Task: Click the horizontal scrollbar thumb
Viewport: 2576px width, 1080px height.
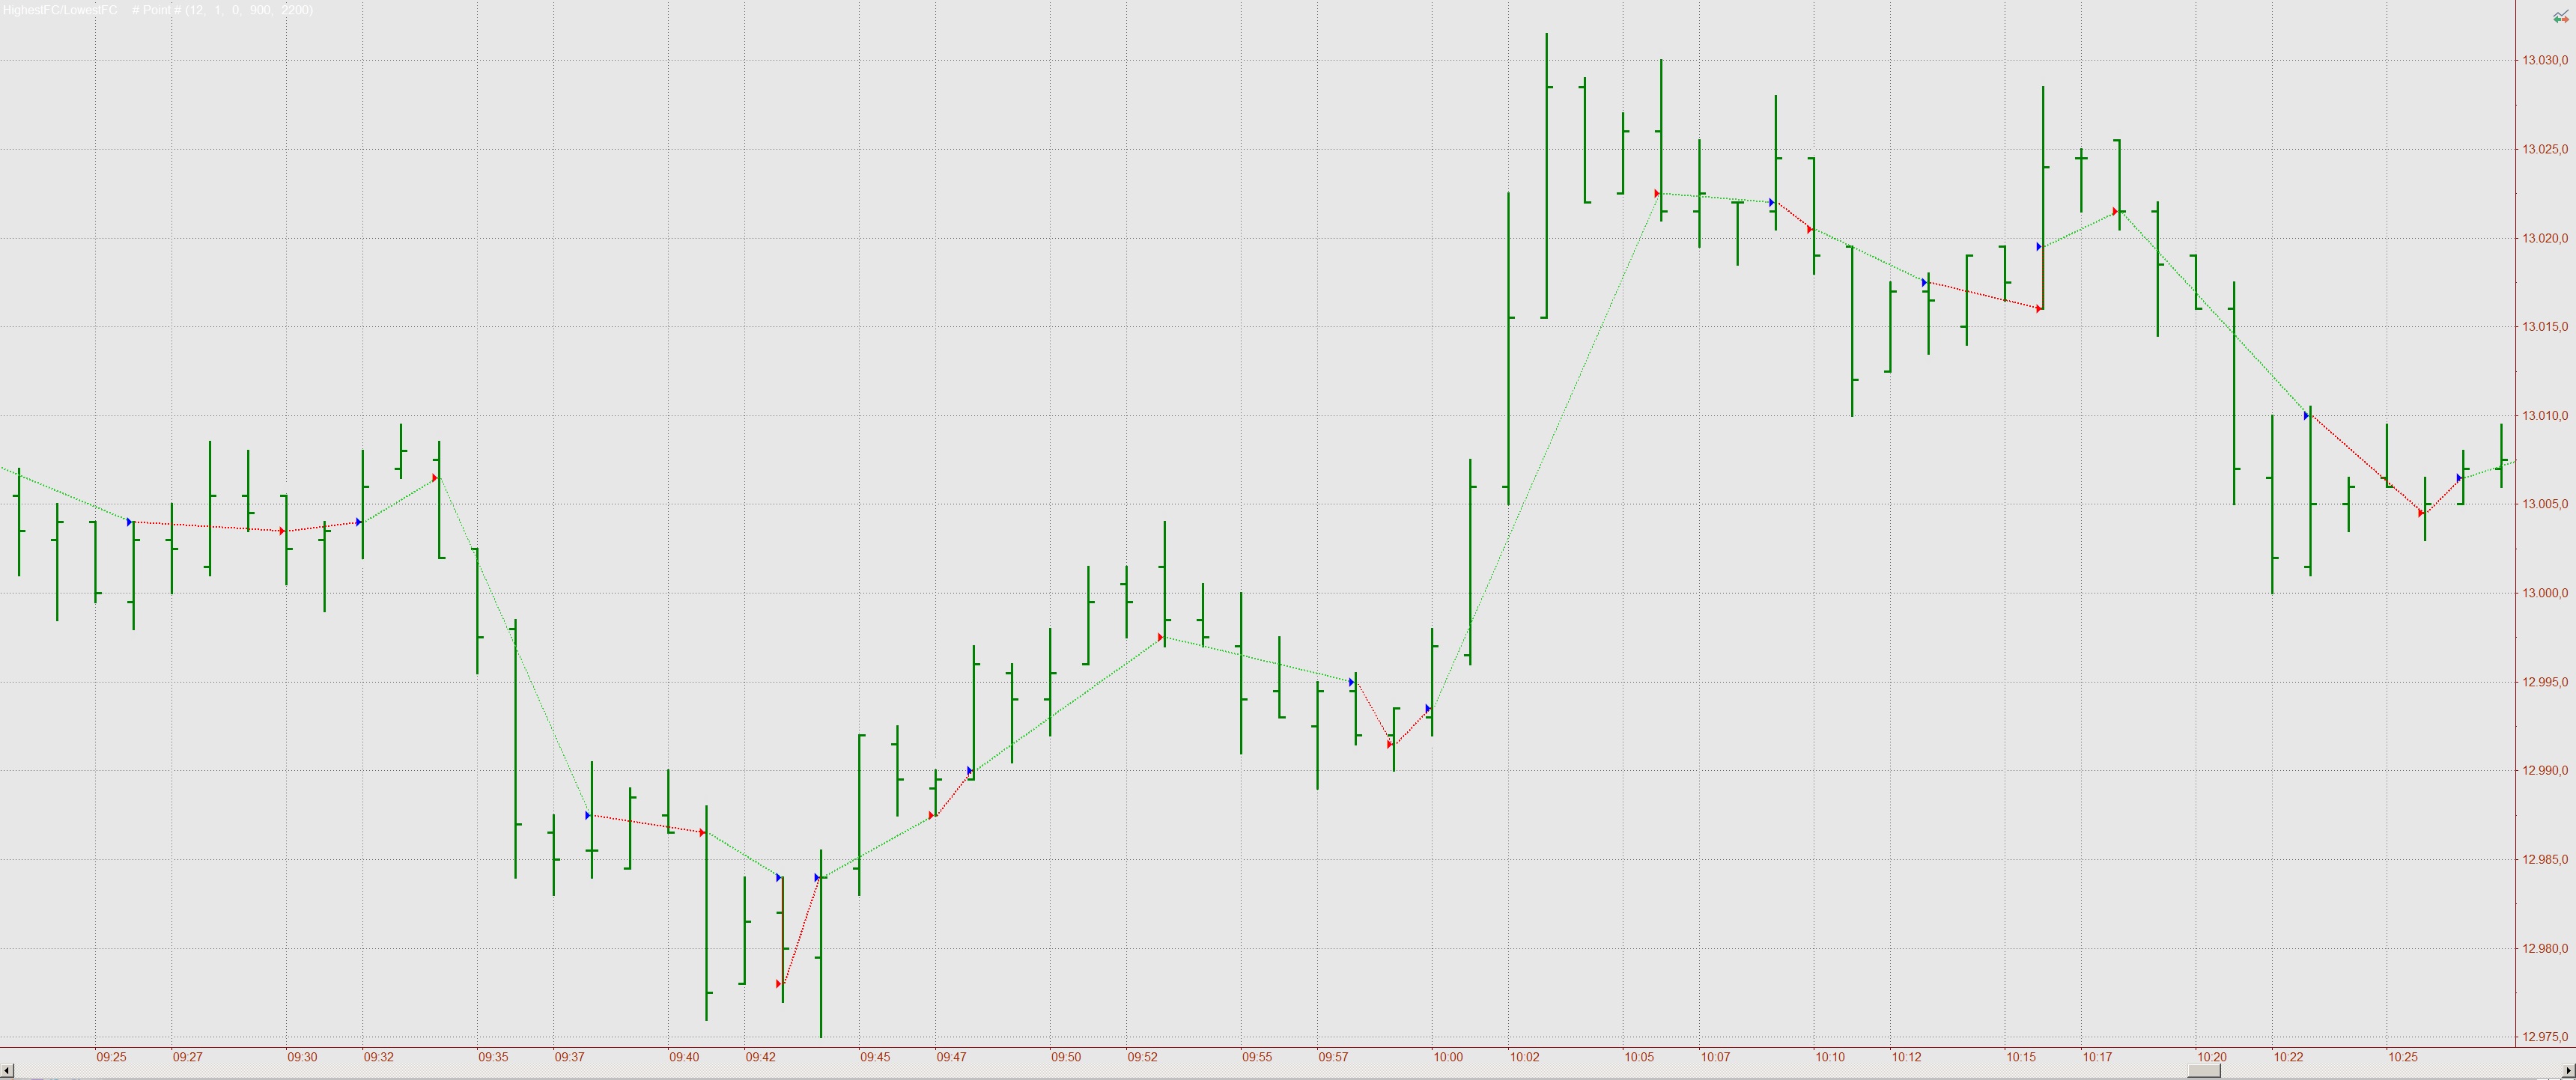Action: [x=2203, y=1071]
